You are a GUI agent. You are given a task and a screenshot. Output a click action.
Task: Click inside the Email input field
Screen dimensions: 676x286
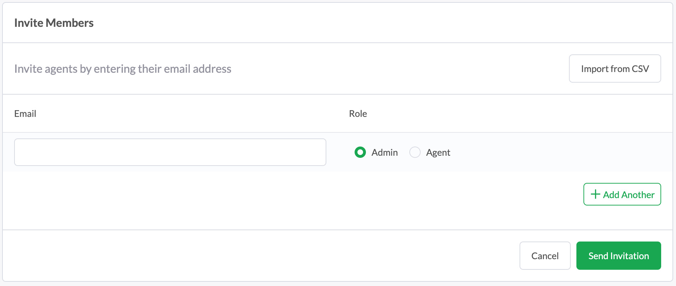(x=170, y=152)
